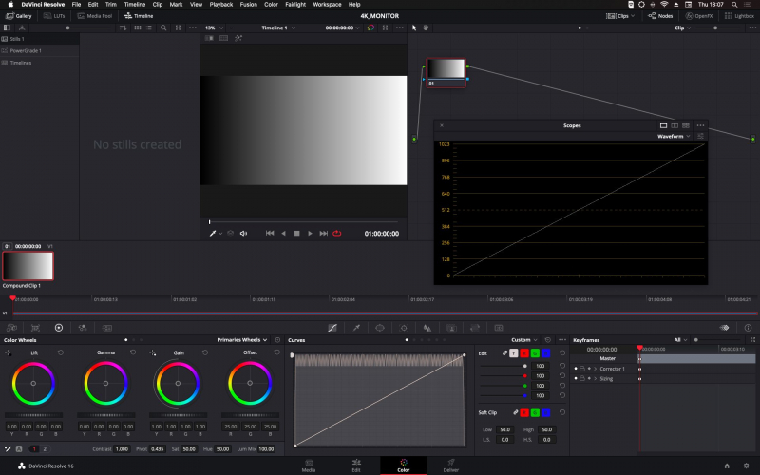Toggle the green Soft Clip channel
The width and height of the screenshot is (760, 475).
click(535, 412)
